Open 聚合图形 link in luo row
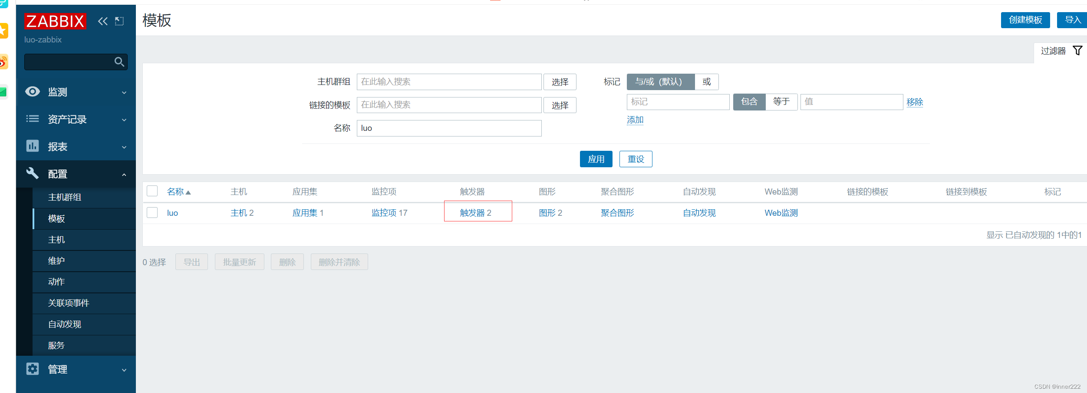Image resolution: width=1087 pixels, height=393 pixels. pos(617,213)
